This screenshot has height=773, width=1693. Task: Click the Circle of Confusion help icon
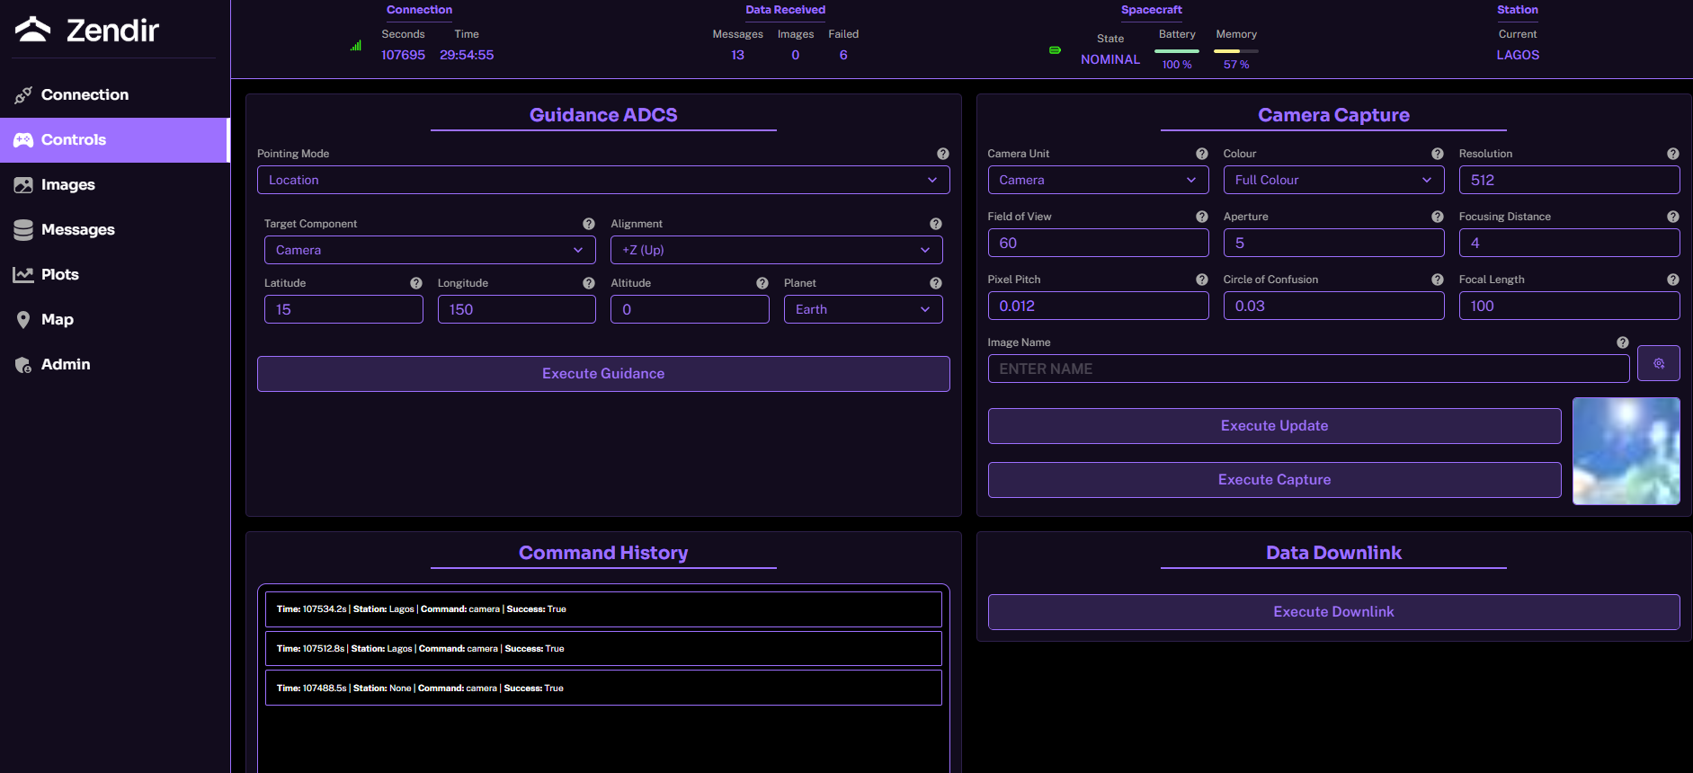click(1437, 280)
